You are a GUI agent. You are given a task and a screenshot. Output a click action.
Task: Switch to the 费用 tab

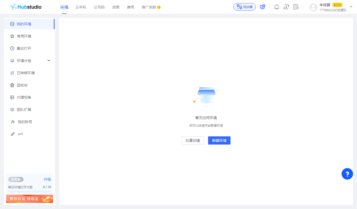click(131, 7)
